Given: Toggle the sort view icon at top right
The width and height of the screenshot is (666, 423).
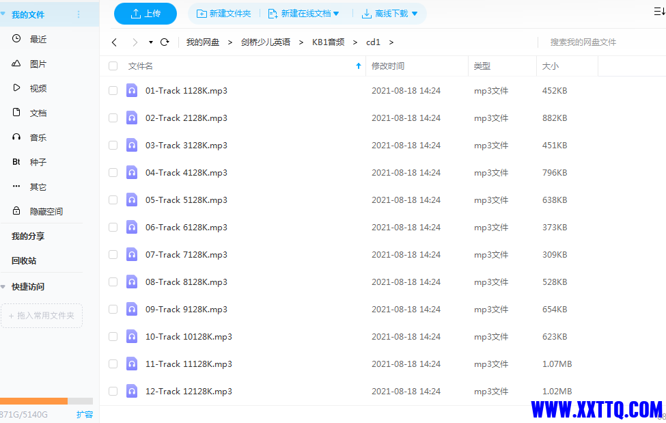Looking at the screenshot, I should click(659, 12).
